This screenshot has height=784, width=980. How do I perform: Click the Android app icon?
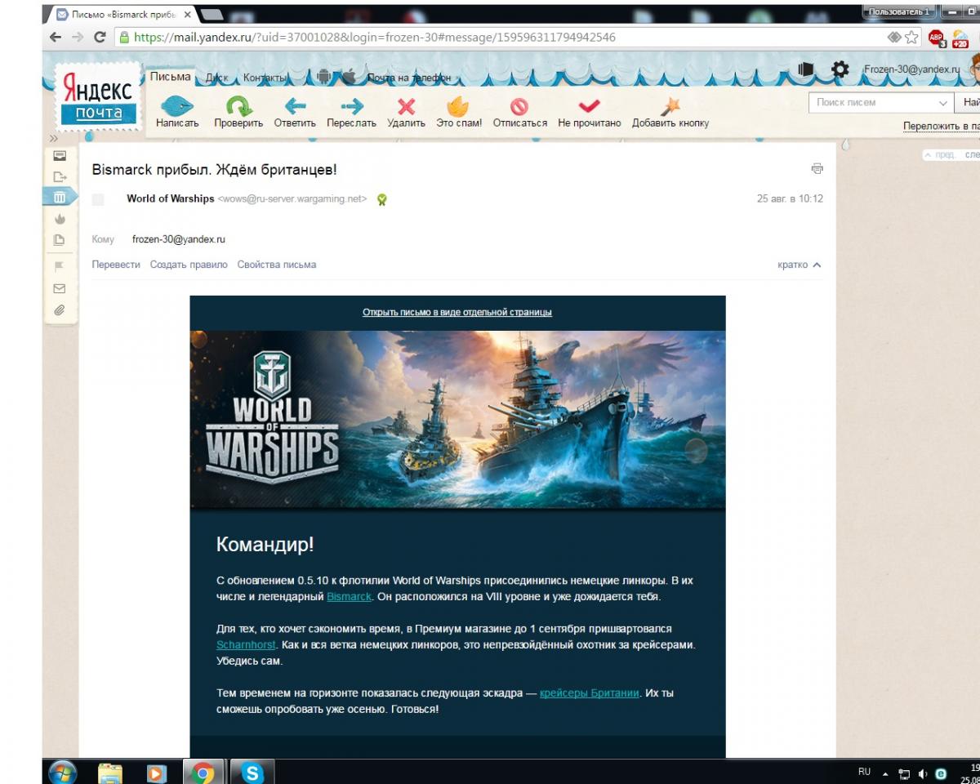[324, 77]
